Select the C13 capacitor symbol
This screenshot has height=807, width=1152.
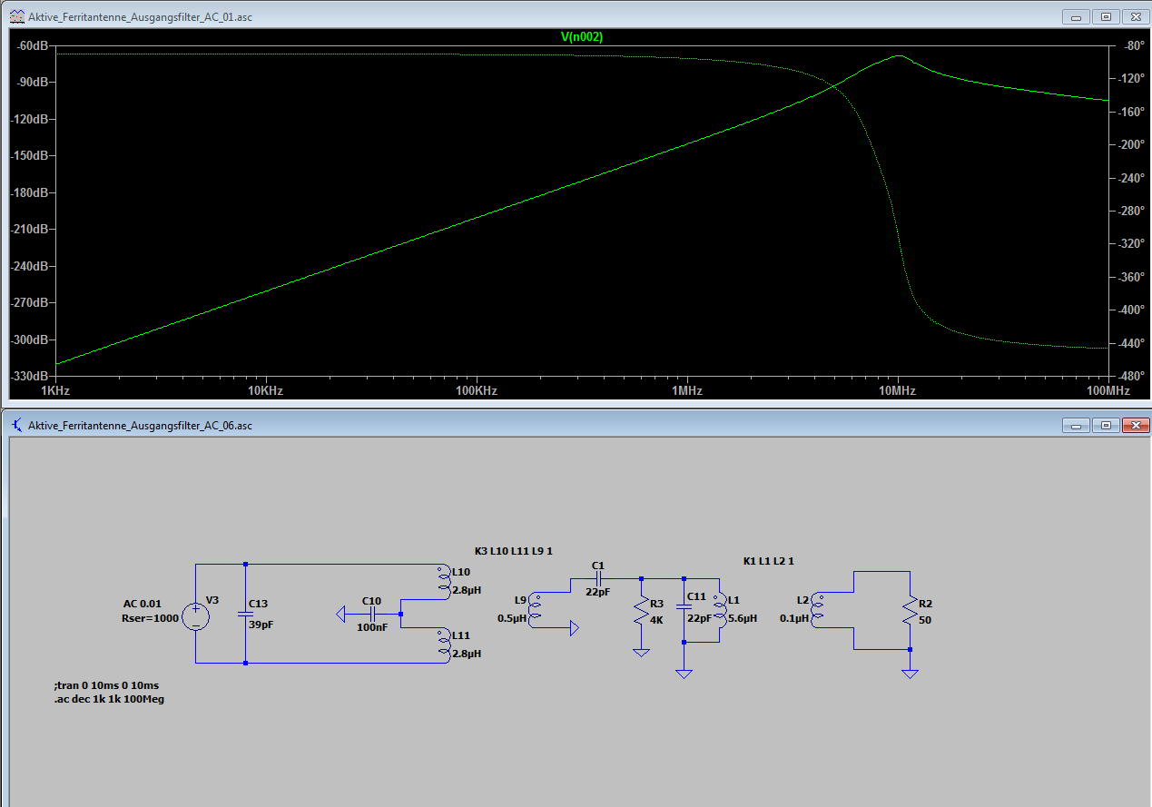pyautogui.click(x=245, y=615)
